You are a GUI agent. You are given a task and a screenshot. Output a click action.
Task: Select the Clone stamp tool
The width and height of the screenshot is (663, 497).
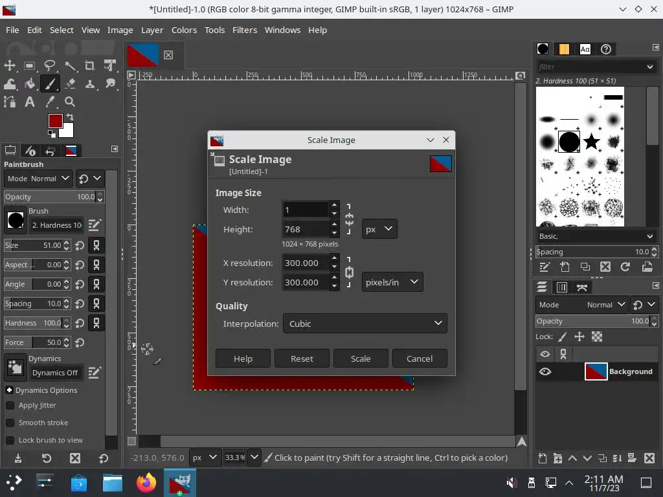(x=89, y=83)
